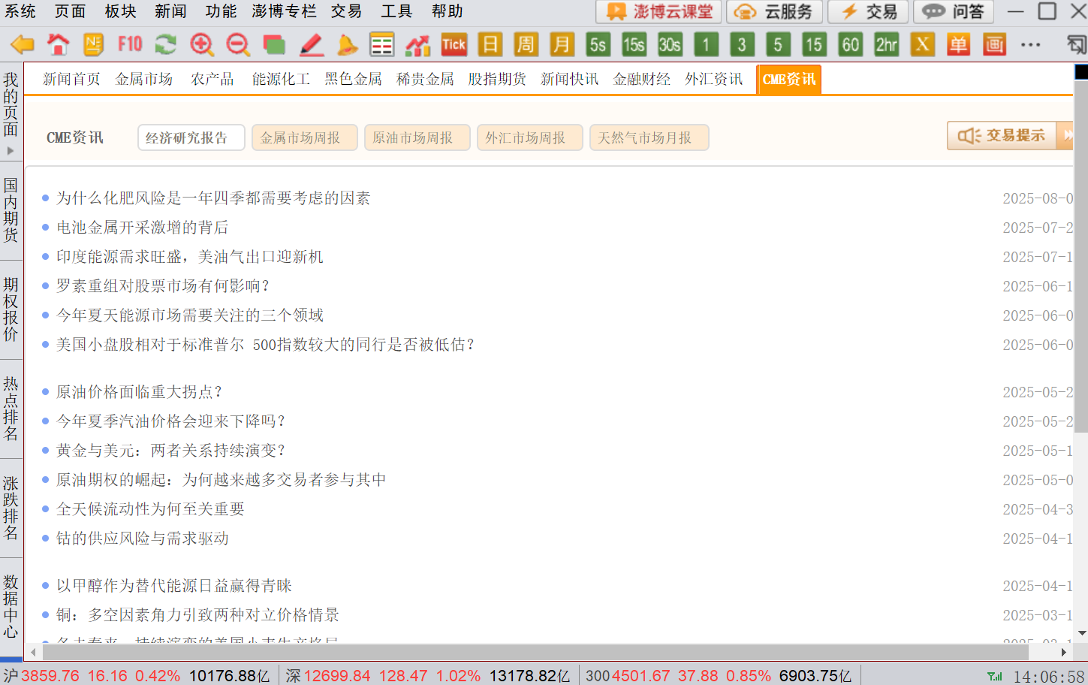The image size is (1088, 685).
Task: Click the F10 toolbar icon
Action: tap(130, 45)
